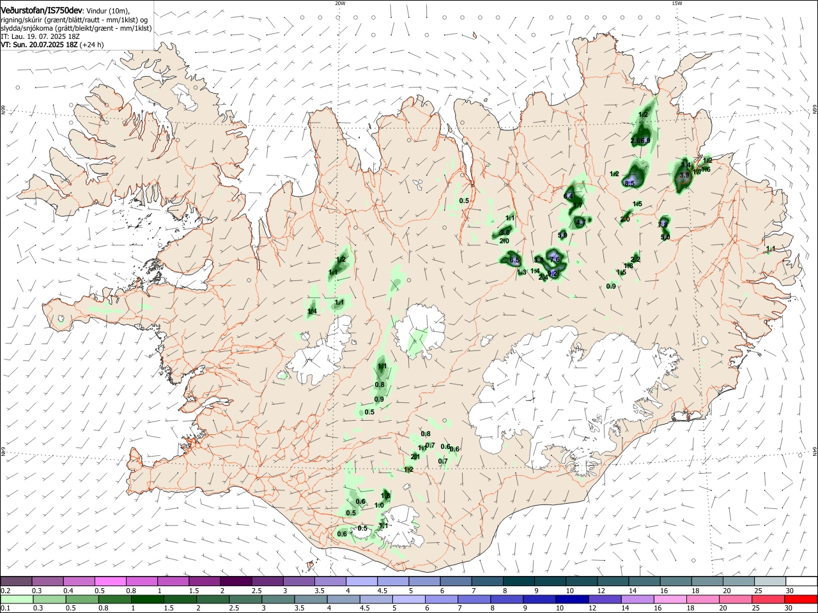Click the 6.4 precipitation value on the map

(x=569, y=195)
